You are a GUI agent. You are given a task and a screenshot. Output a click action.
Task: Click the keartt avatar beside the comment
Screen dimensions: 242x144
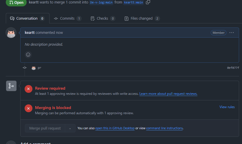11,33
